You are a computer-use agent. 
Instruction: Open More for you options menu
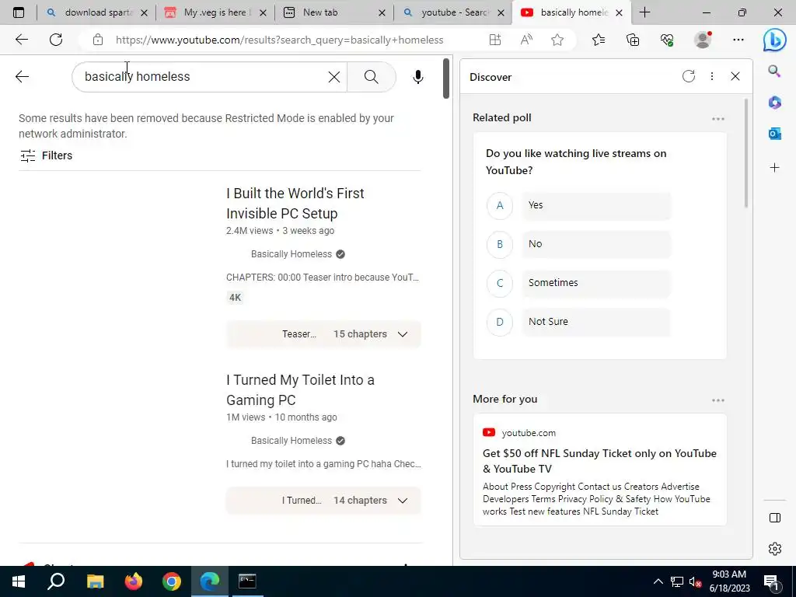[x=717, y=400]
